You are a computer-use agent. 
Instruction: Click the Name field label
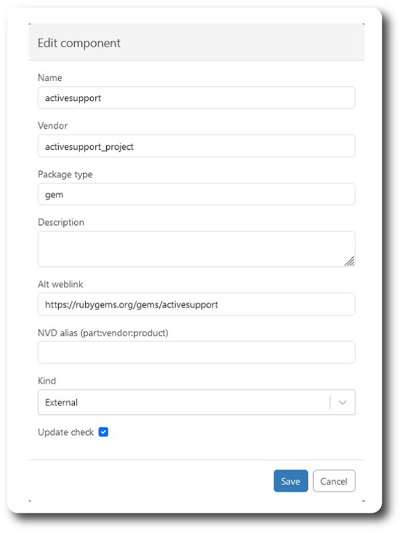pos(50,78)
